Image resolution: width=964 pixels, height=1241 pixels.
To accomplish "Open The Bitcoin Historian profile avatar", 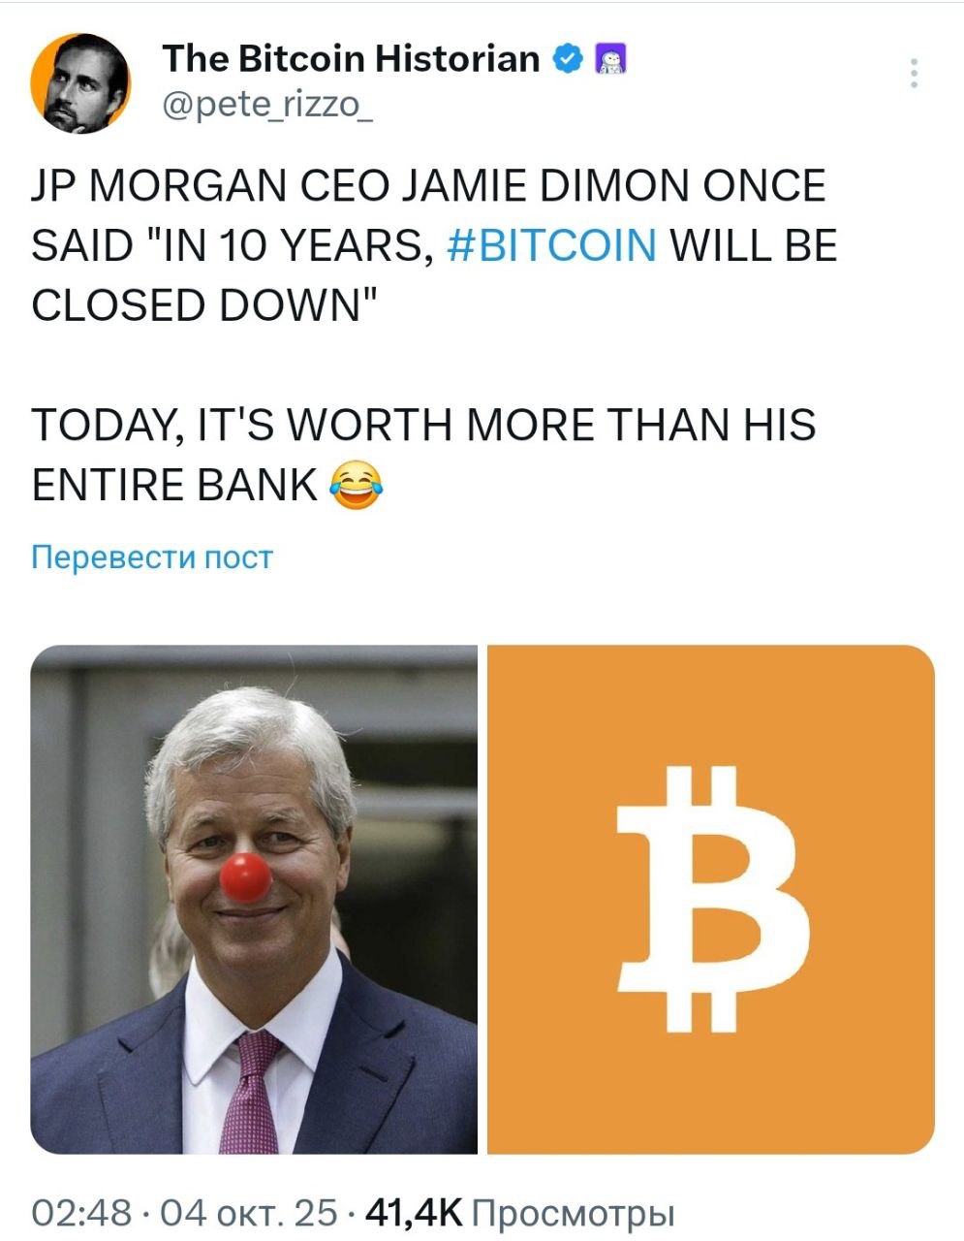I will tap(81, 83).
